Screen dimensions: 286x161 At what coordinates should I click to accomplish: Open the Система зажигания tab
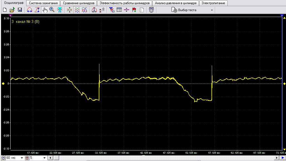[43, 3]
